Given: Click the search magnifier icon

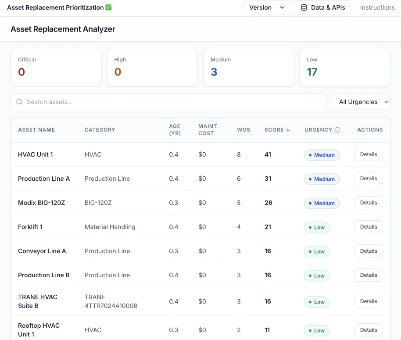Looking at the screenshot, I should [x=19, y=102].
